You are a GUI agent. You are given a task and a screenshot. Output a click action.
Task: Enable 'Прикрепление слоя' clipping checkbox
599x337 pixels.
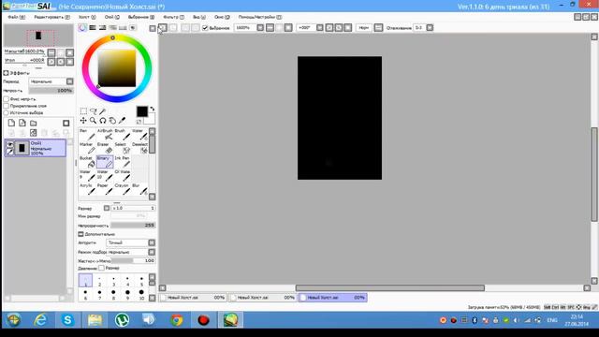(x=7, y=106)
